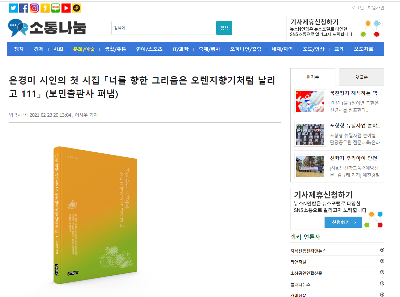Open the Twitter social icon

point(13,8)
